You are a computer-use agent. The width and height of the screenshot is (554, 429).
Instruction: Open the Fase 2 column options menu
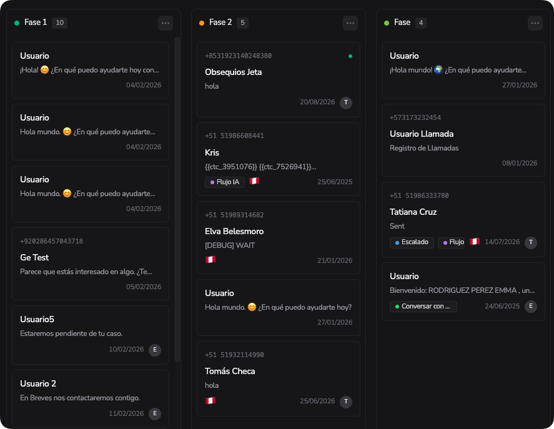pos(350,23)
